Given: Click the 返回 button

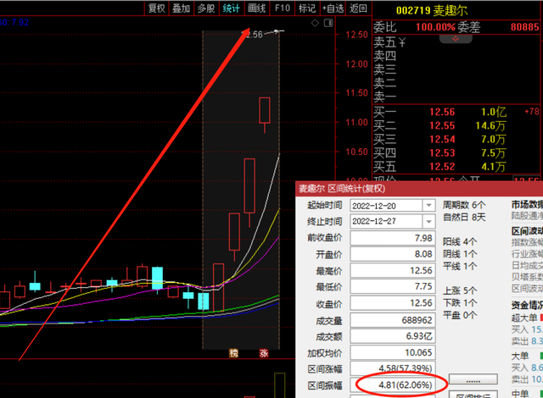Looking at the screenshot, I should click(359, 8).
